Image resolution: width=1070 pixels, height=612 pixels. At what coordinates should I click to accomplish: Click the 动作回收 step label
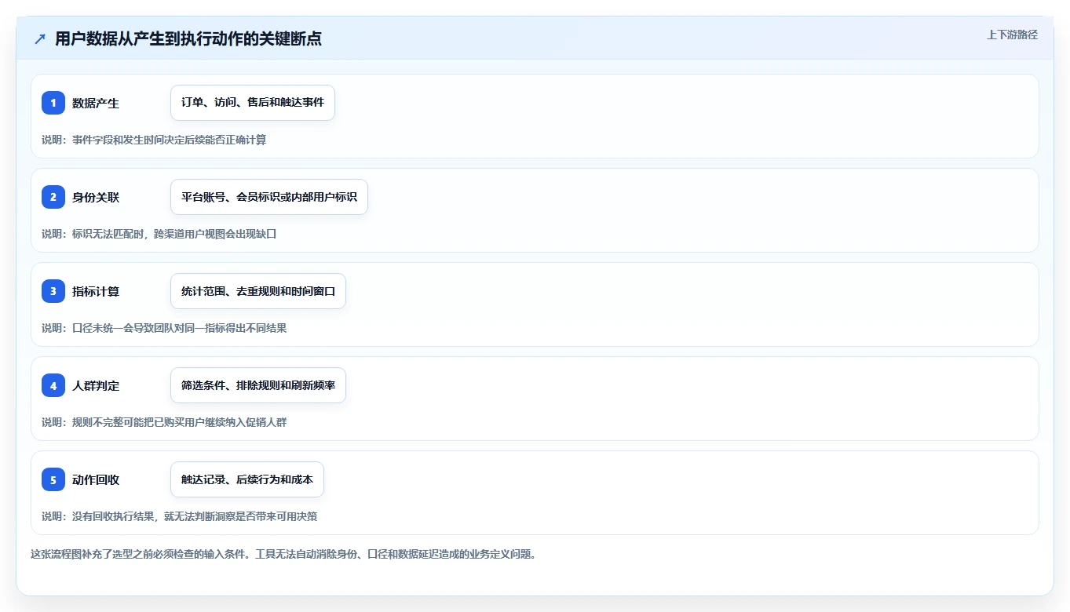[x=96, y=479]
